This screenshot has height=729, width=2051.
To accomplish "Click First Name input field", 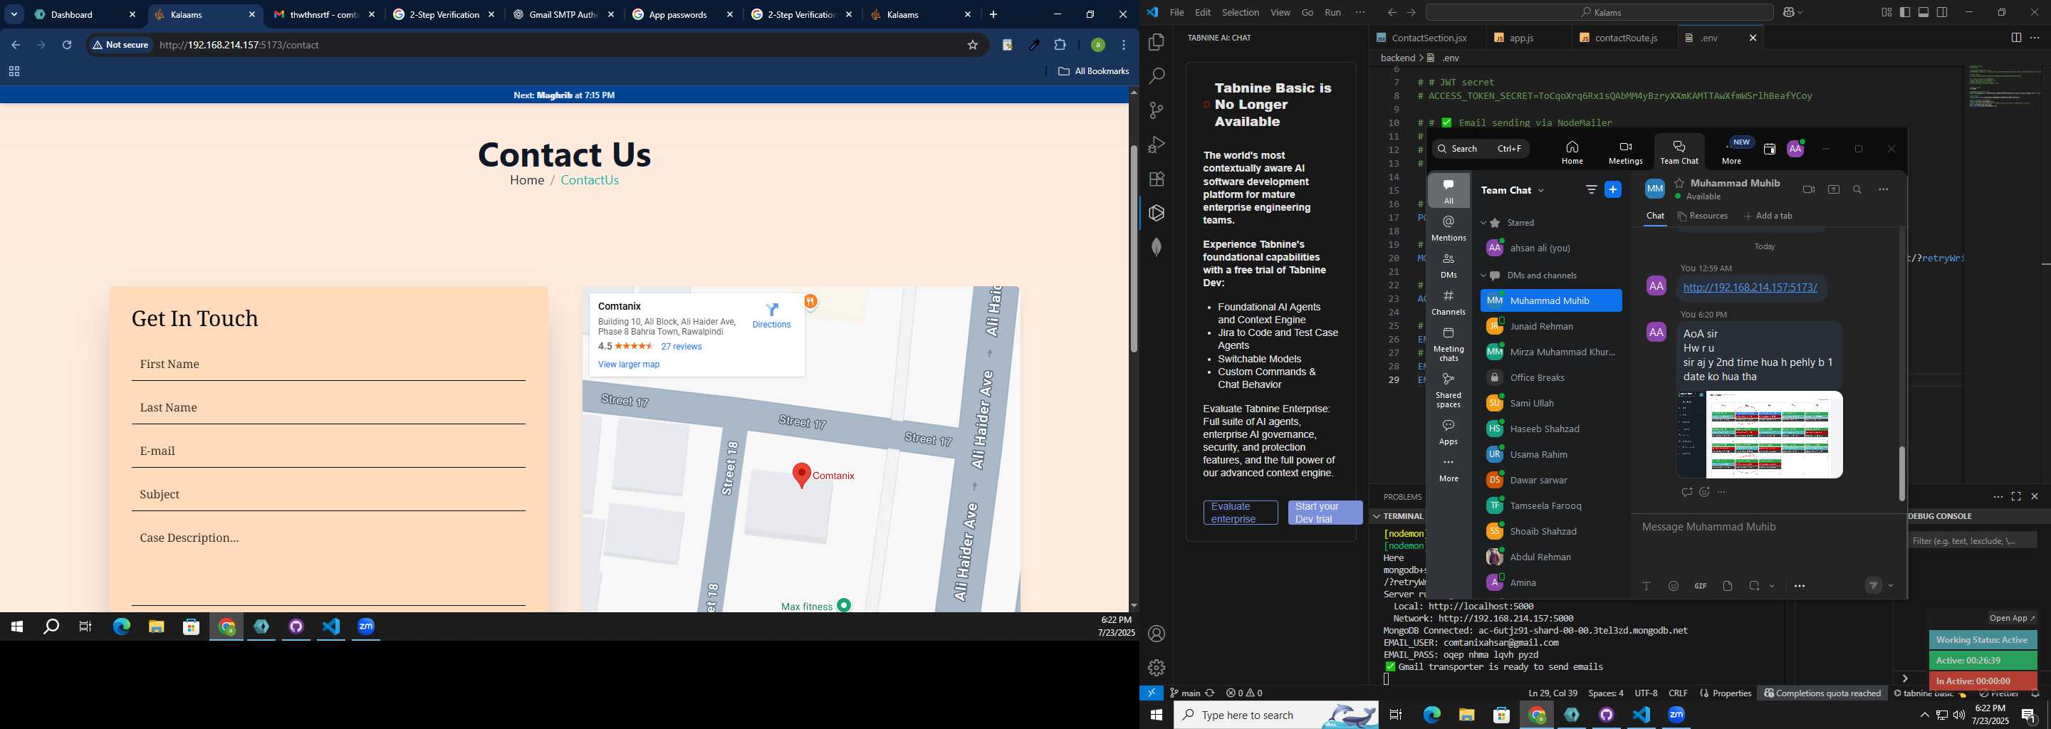I will [329, 364].
